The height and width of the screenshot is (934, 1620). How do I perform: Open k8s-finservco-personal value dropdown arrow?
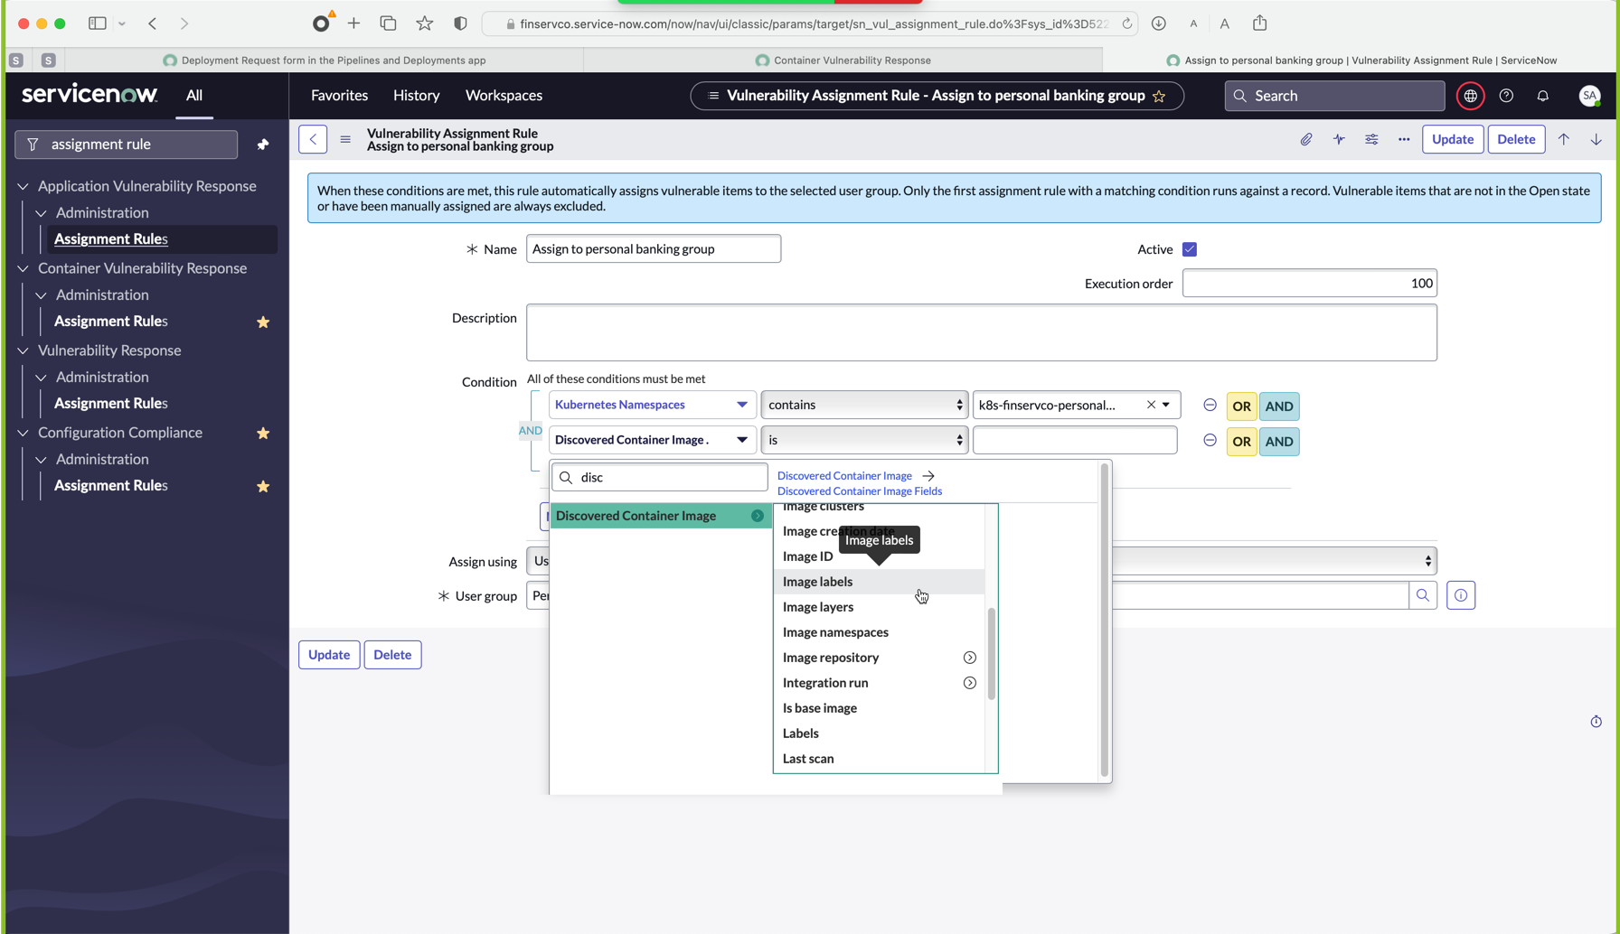pos(1166,405)
